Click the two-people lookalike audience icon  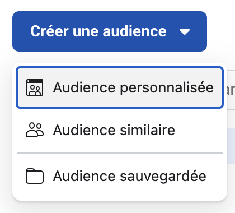[35, 130]
